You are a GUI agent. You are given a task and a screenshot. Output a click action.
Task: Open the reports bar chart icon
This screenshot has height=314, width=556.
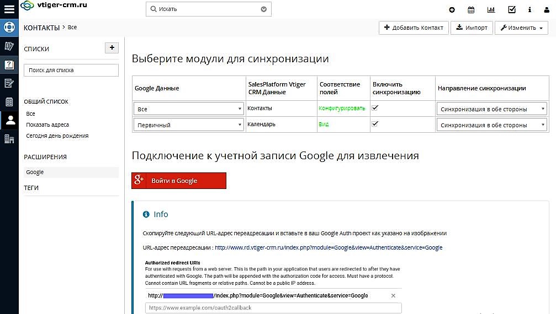(491, 9)
